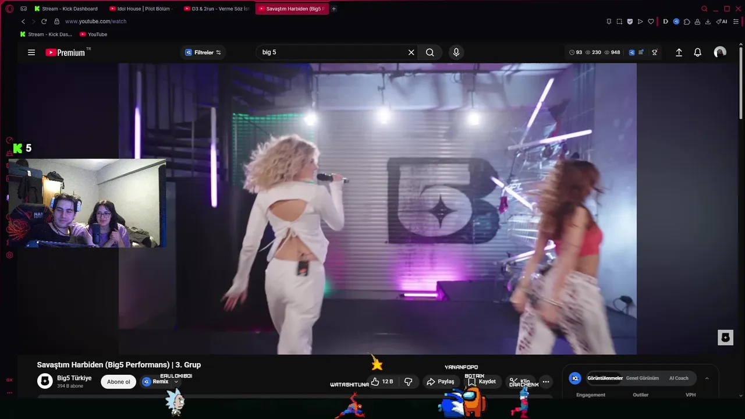Open the vidIQ extension in browser toolbar
The height and width of the screenshot is (419, 745).
coord(676,22)
